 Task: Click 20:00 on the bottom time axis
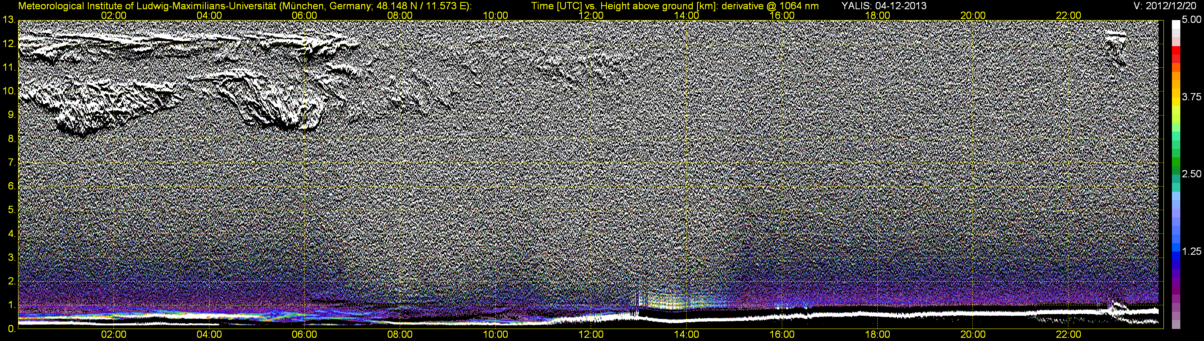973,335
